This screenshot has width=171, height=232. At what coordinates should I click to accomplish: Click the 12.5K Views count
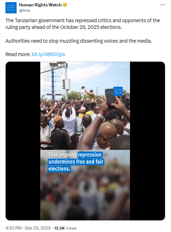coord(65,228)
